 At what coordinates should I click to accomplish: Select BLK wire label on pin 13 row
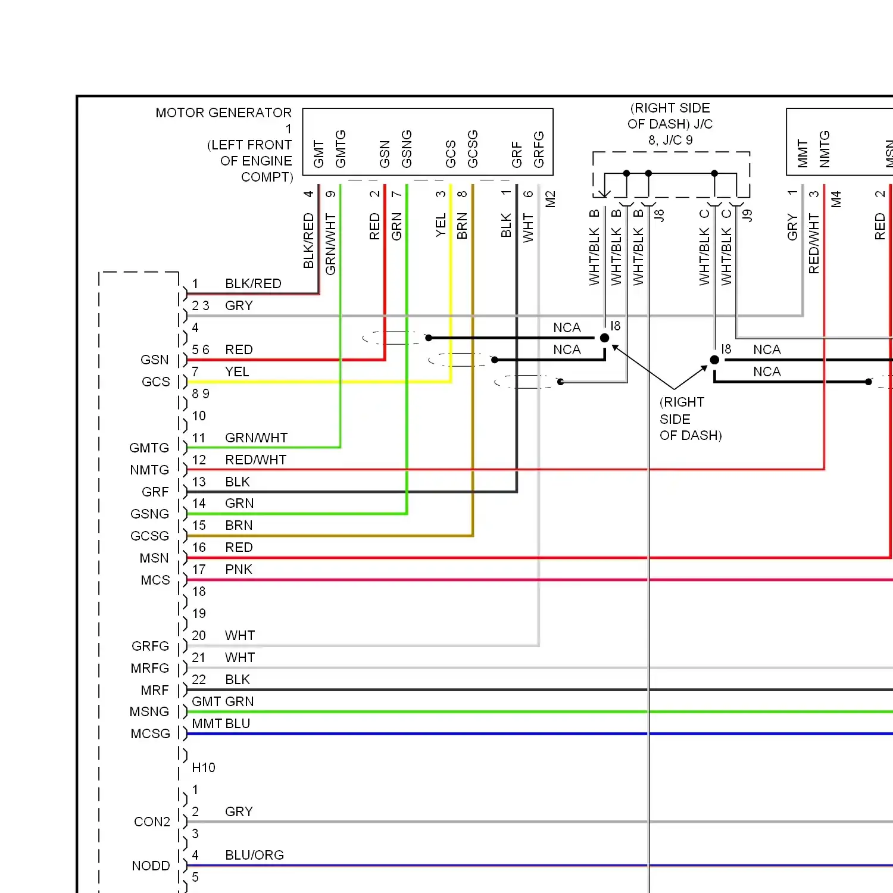(x=238, y=482)
